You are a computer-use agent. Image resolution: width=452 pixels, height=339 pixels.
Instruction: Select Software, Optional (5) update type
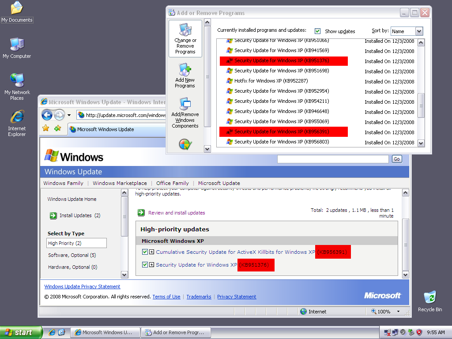(x=72, y=255)
